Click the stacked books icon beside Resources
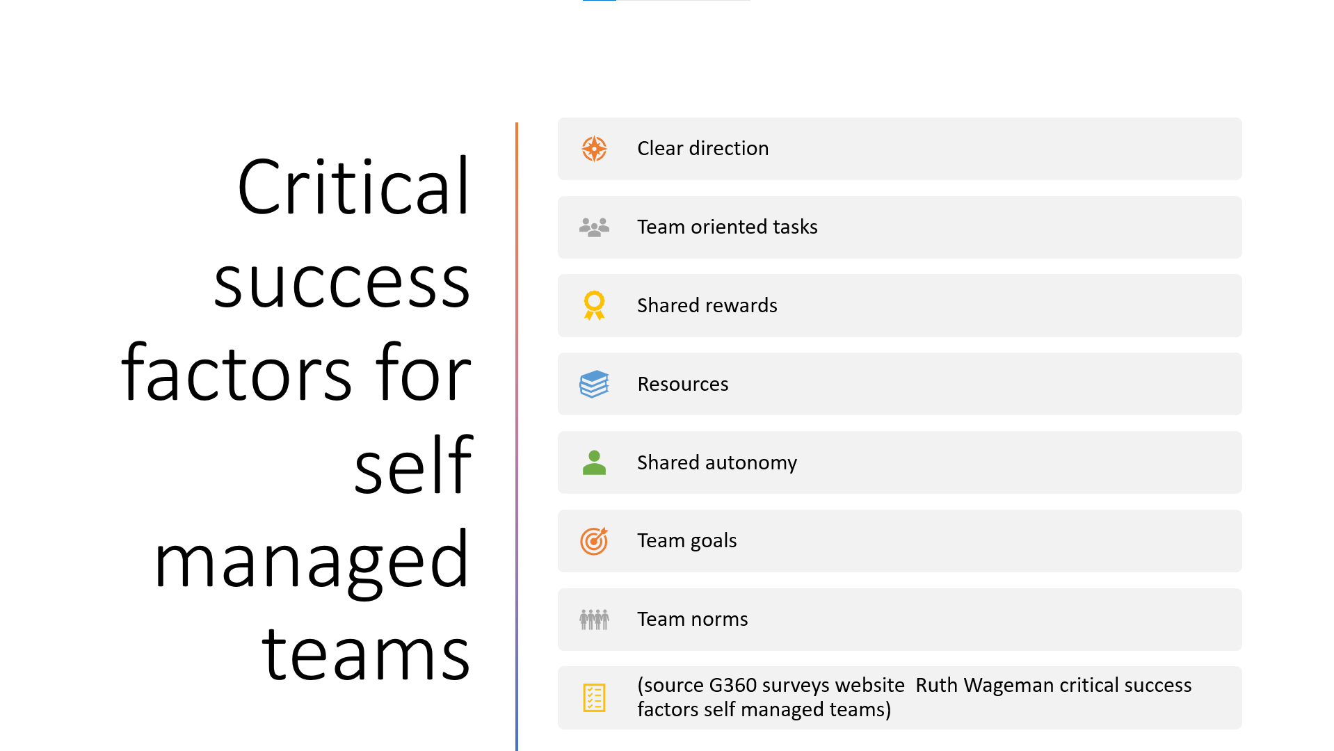The width and height of the screenshot is (1334, 751). 594,384
